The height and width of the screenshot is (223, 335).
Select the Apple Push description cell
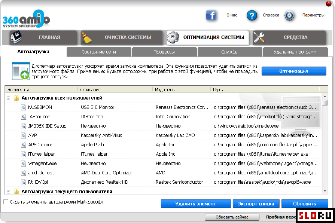[x=92, y=145]
